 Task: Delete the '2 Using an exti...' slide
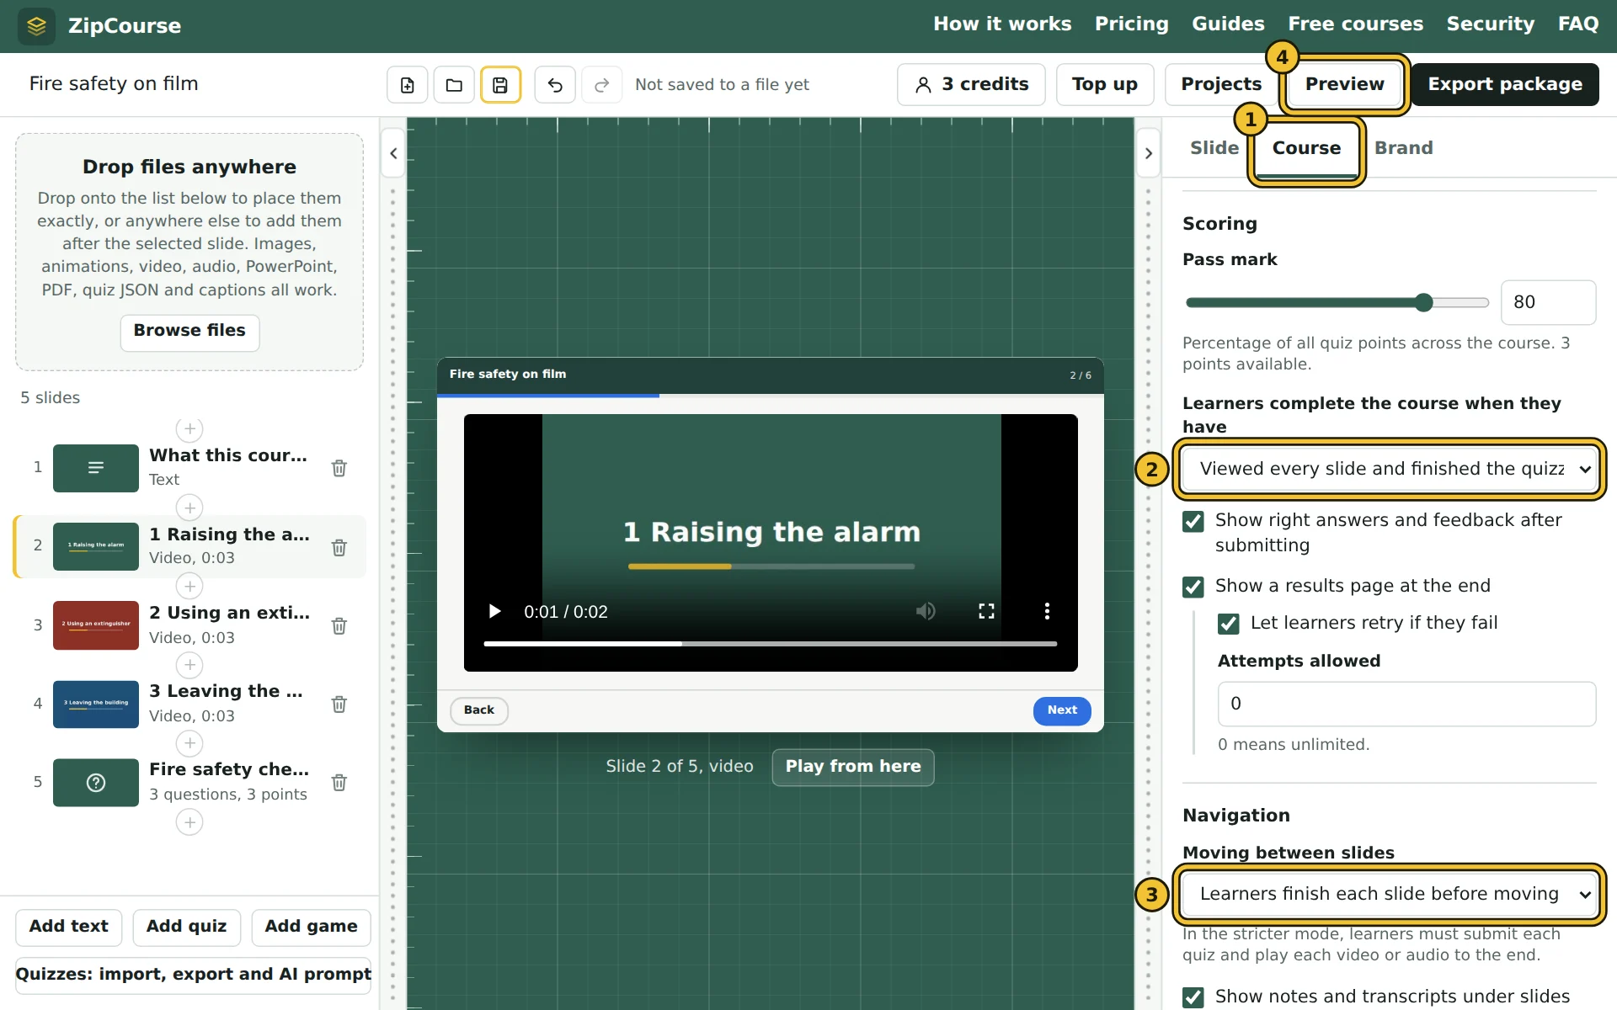coord(339,625)
